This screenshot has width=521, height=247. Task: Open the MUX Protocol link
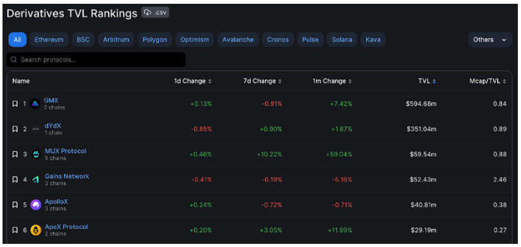pyautogui.click(x=65, y=151)
